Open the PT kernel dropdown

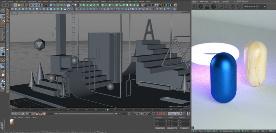[x=261, y=6]
